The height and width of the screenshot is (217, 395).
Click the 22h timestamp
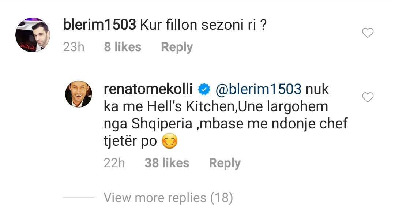click(114, 163)
